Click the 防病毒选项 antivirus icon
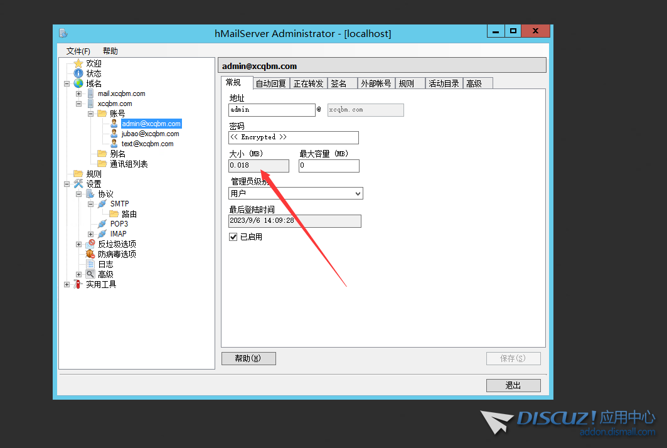667x448 pixels. point(90,254)
